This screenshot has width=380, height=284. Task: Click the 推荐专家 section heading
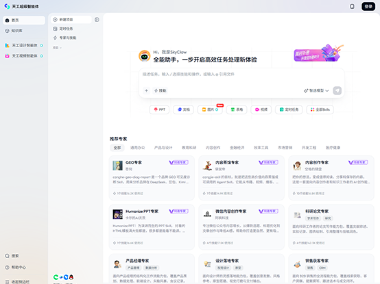(x=118, y=139)
